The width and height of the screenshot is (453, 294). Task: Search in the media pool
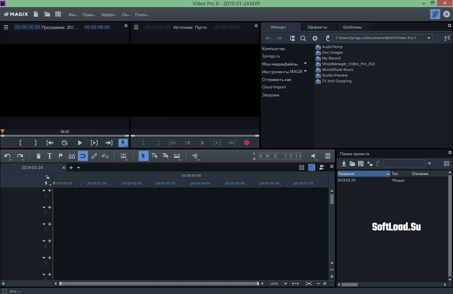point(303,38)
